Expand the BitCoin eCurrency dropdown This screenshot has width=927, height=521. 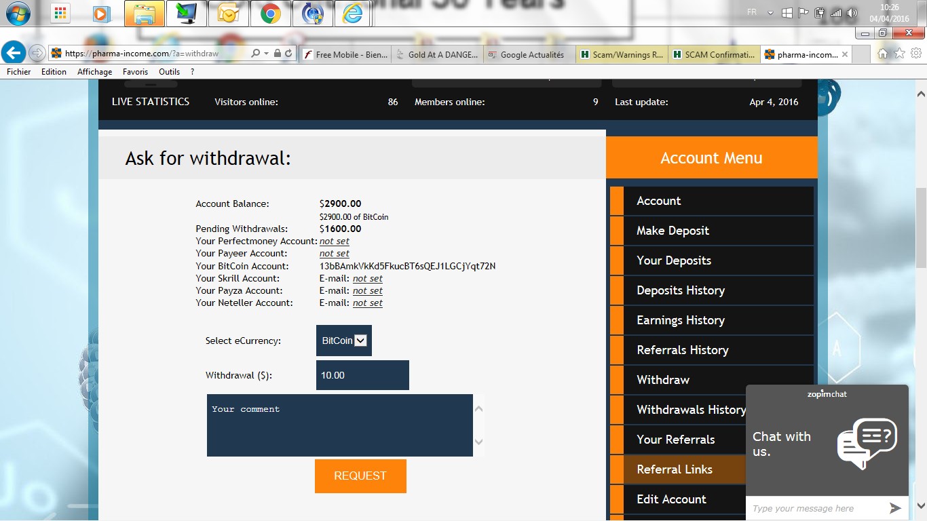click(360, 341)
